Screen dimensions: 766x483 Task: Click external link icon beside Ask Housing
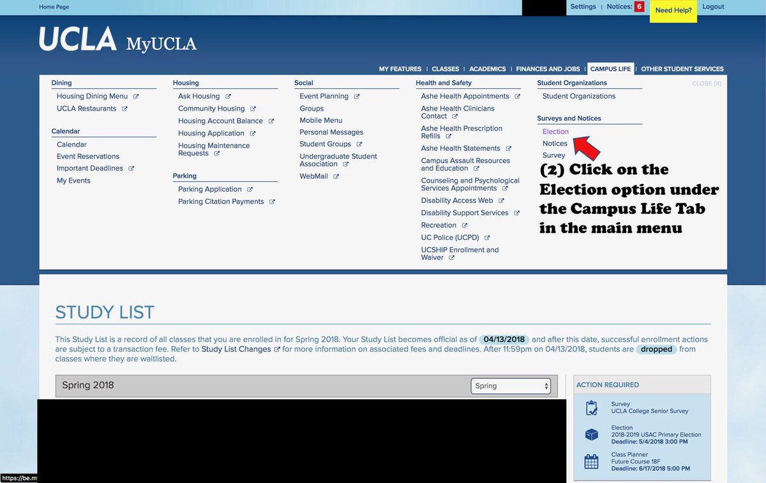(x=228, y=96)
